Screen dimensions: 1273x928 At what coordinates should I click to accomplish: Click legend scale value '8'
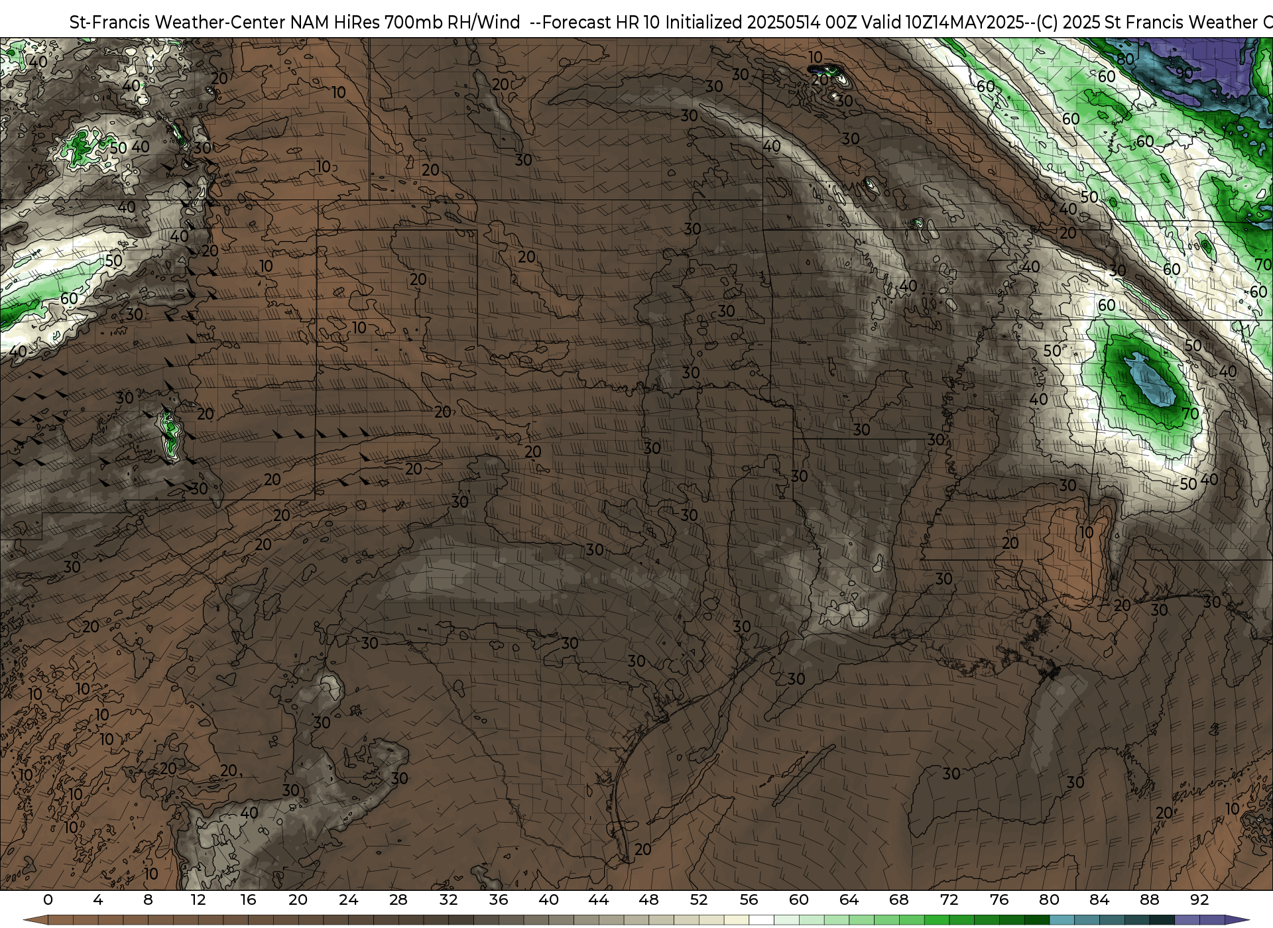(x=148, y=899)
